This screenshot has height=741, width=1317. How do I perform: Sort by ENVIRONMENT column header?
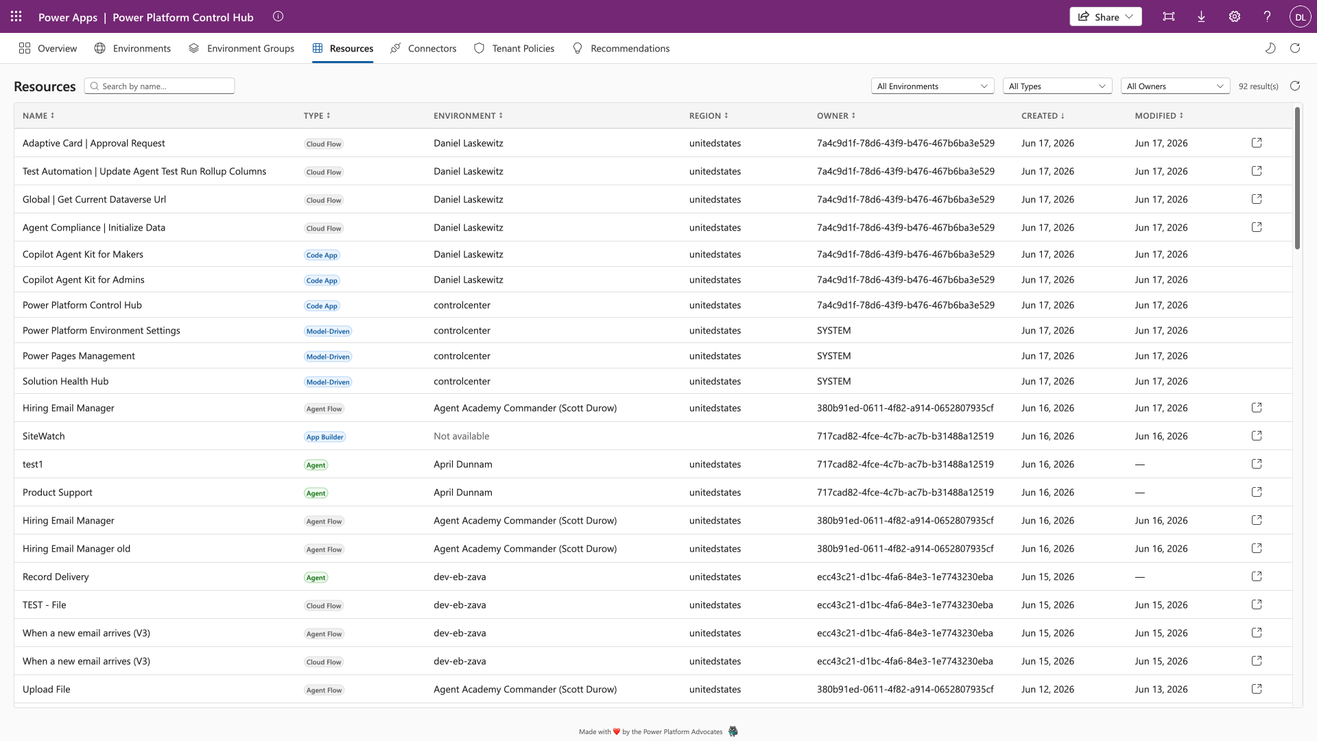(468, 116)
